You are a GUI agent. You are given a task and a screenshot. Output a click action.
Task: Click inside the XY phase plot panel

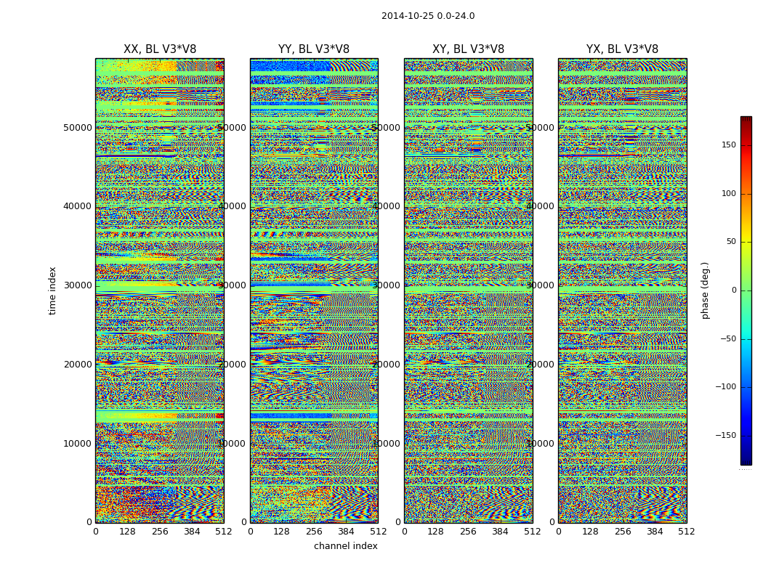click(x=468, y=290)
